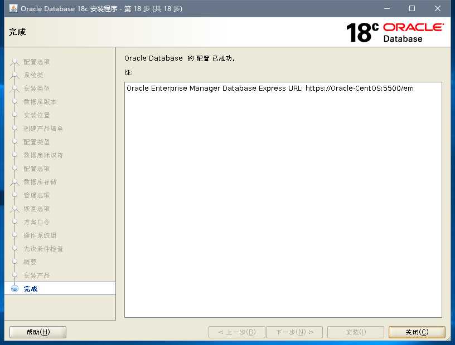Image resolution: width=455 pixels, height=345 pixels.
Task: Select the 先决条件检查 step in sidebar
Action: [43, 249]
